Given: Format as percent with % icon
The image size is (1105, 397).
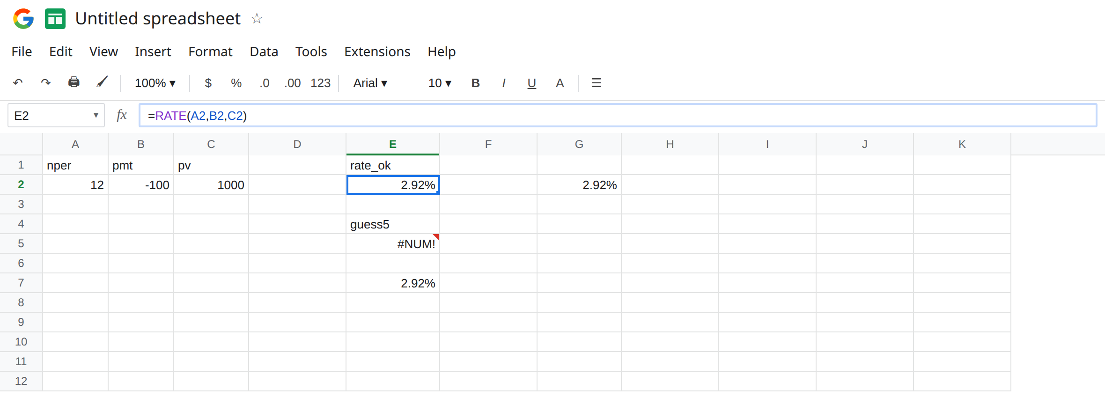Looking at the screenshot, I should coord(236,83).
